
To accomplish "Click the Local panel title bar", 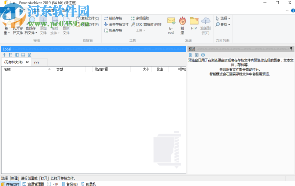I will [x=94, y=49].
